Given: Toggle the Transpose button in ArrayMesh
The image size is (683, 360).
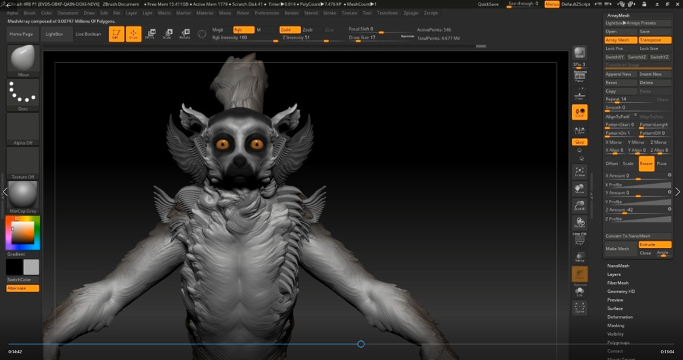Looking at the screenshot, I should click(x=655, y=40).
